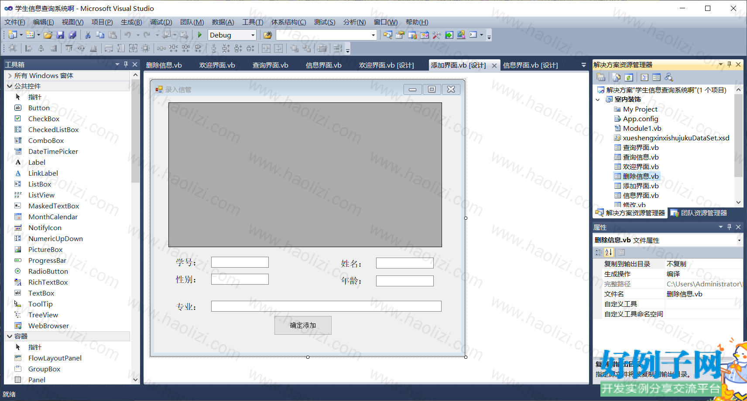Collapse the 室内装饰 project node
This screenshot has height=401, width=747.
pyautogui.click(x=598, y=99)
